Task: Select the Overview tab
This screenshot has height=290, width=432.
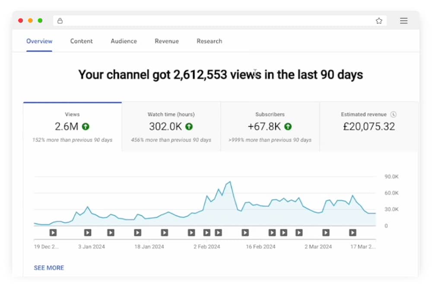Action: pyautogui.click(x=39, y=41)
